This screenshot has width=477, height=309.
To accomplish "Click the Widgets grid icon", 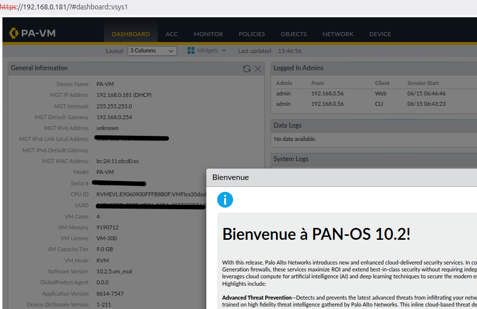I will pyautogui.click(x=191, y=50).
